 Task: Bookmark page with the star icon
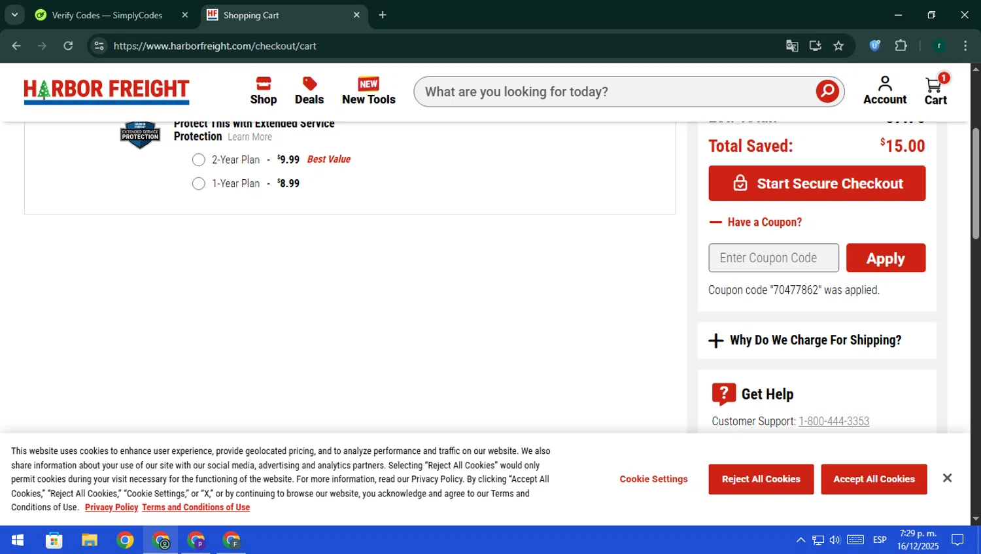(x=838, y=46)
